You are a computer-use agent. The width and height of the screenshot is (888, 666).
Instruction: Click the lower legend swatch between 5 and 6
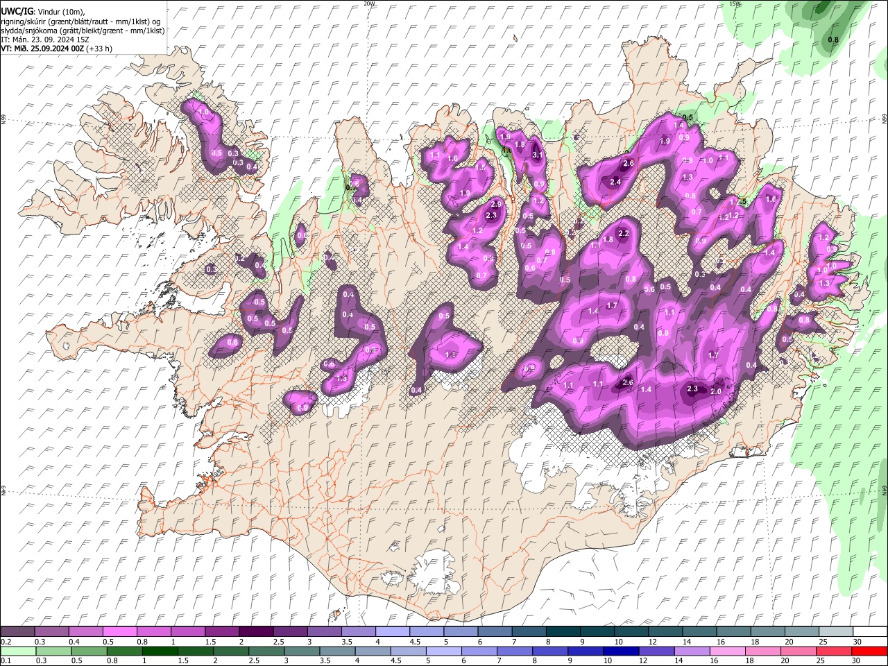click(x=444, y=651)
